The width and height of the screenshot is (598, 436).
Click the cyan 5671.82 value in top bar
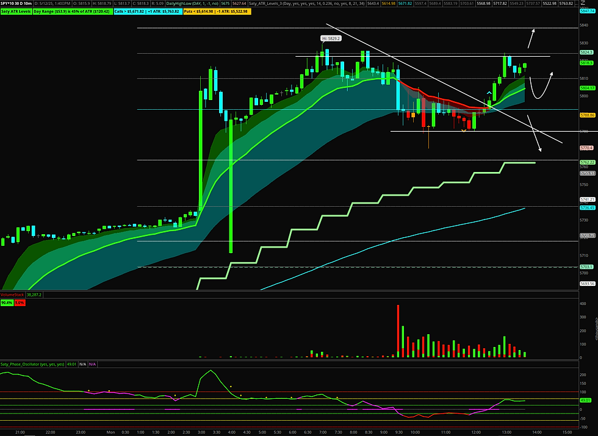(405, 4)
